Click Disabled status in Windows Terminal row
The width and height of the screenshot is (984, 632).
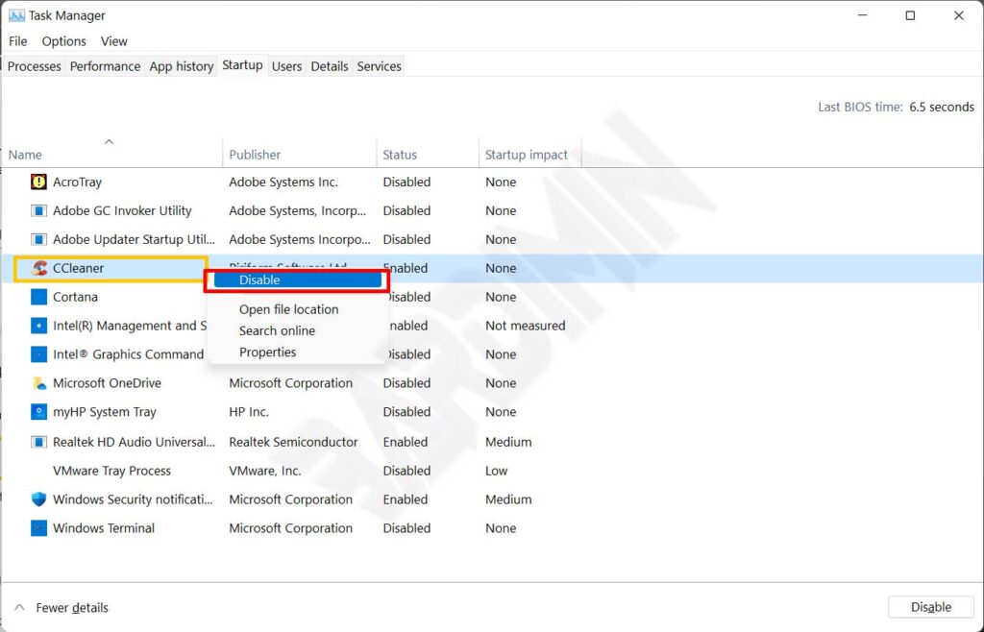406,528
